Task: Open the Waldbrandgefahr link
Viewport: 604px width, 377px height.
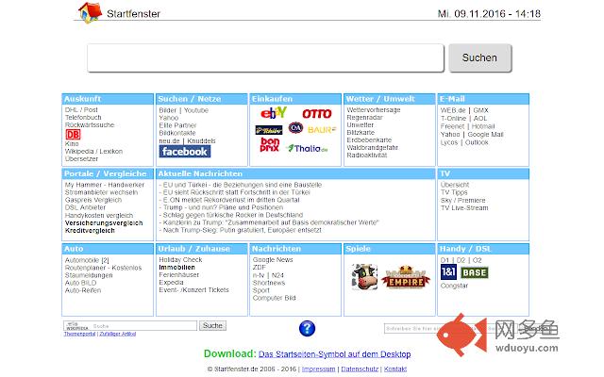Action: pos(372,148)
